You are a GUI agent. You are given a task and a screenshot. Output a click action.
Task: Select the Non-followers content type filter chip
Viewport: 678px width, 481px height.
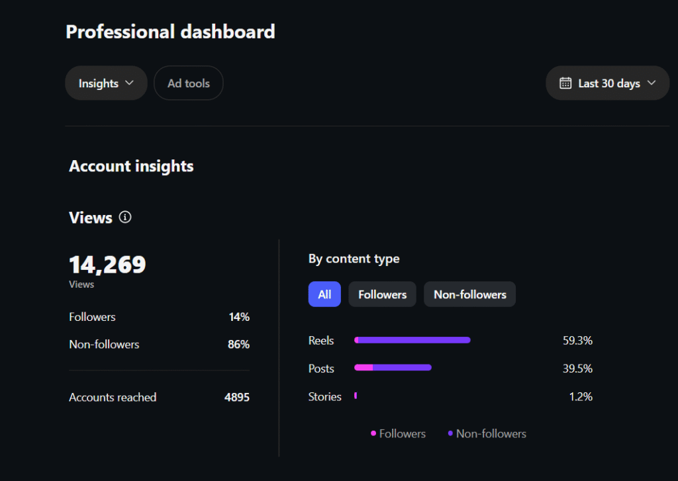click(469, 294)
